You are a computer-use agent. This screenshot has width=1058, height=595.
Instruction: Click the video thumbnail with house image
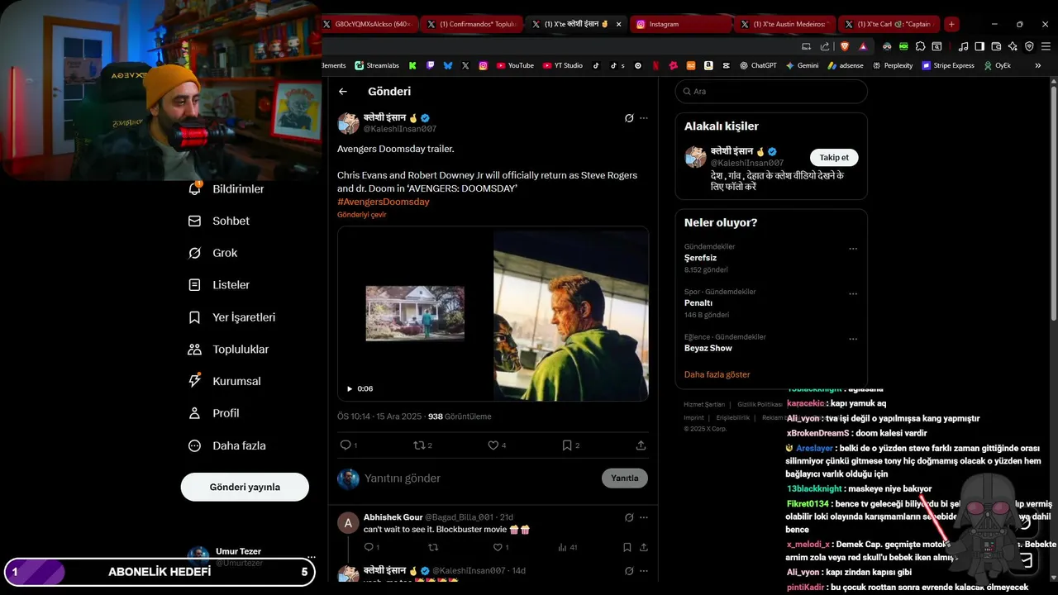click(415, 313)
